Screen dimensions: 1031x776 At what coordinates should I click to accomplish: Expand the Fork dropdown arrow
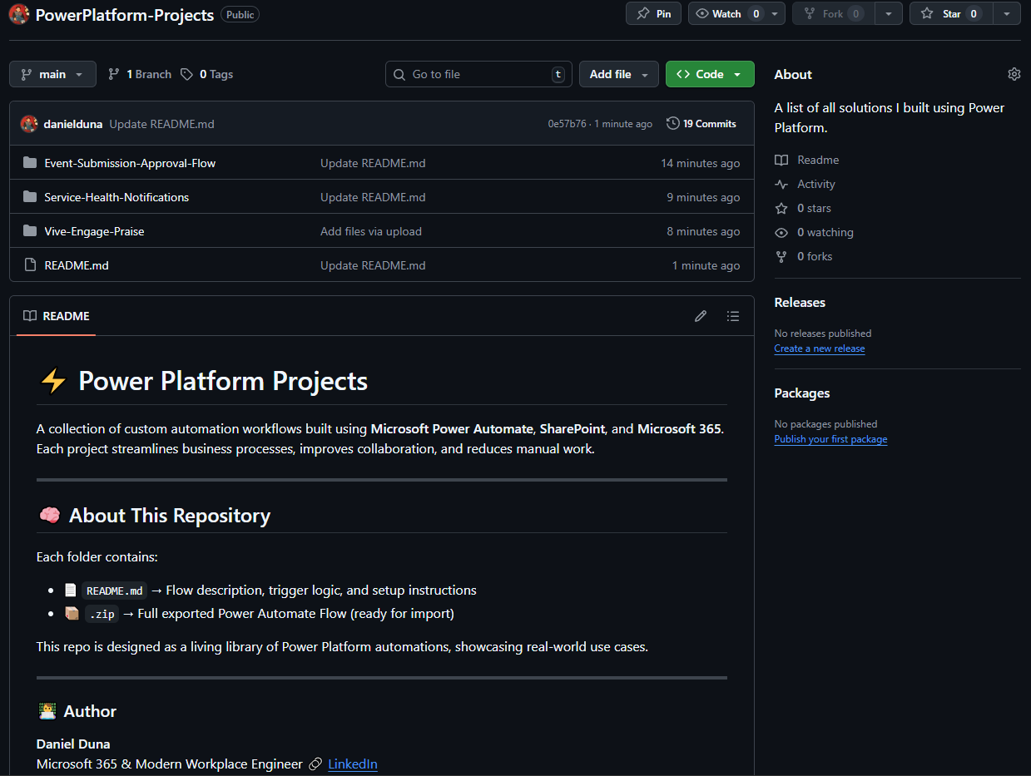pos(888,13)
